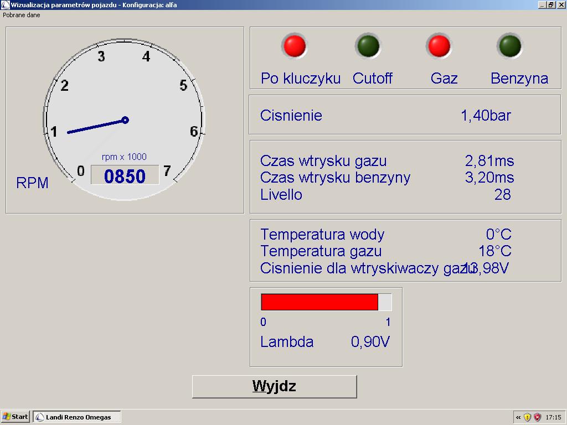Click the Po kluczyku label

(301, 79)
